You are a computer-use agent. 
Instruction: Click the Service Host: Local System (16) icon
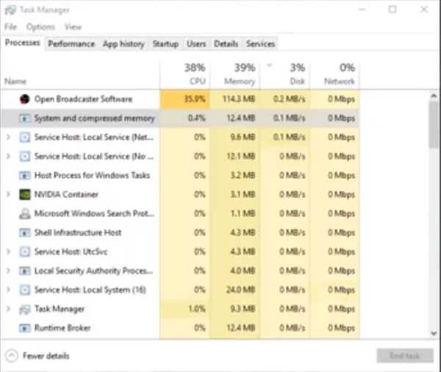(24, 290)
